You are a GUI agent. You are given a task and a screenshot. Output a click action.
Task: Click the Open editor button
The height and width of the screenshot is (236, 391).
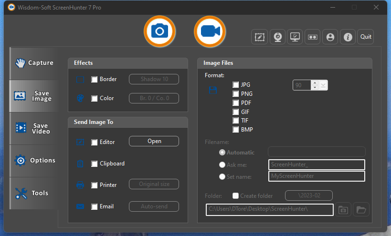pyautogui.click(x=154, y=141)
